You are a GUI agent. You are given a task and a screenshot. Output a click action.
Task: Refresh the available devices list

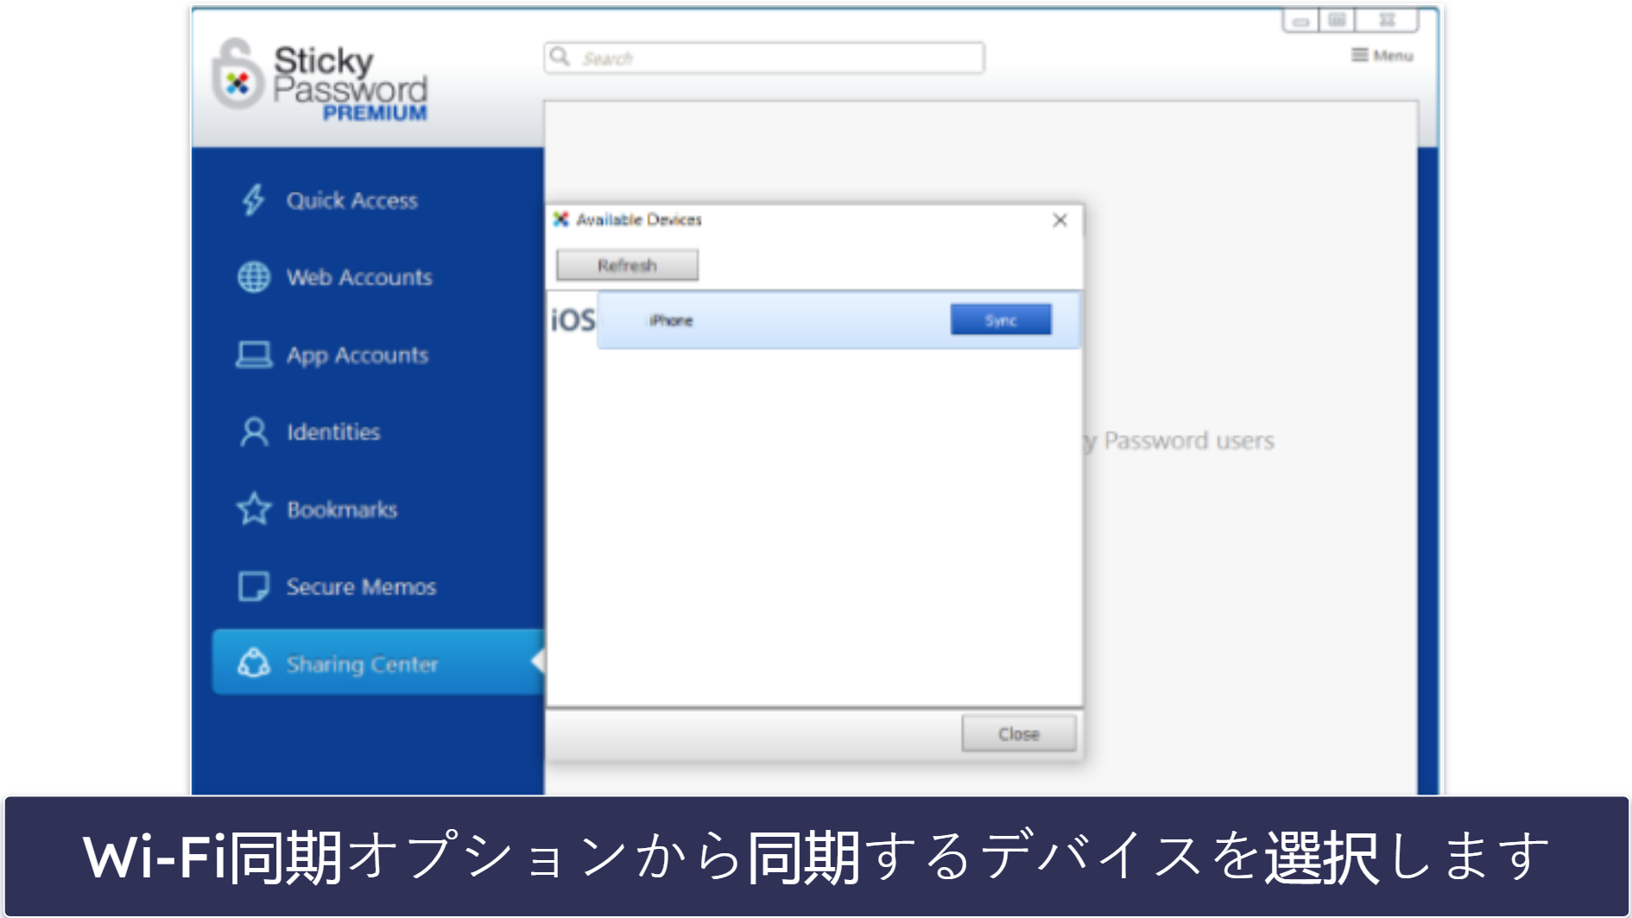[x=627, y=265]
